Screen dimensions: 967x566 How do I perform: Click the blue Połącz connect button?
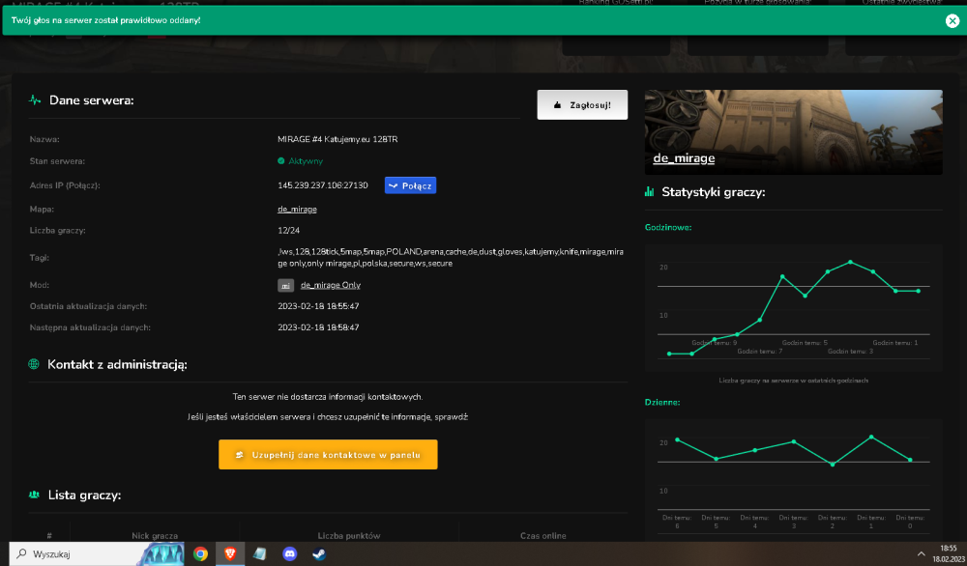410,185
